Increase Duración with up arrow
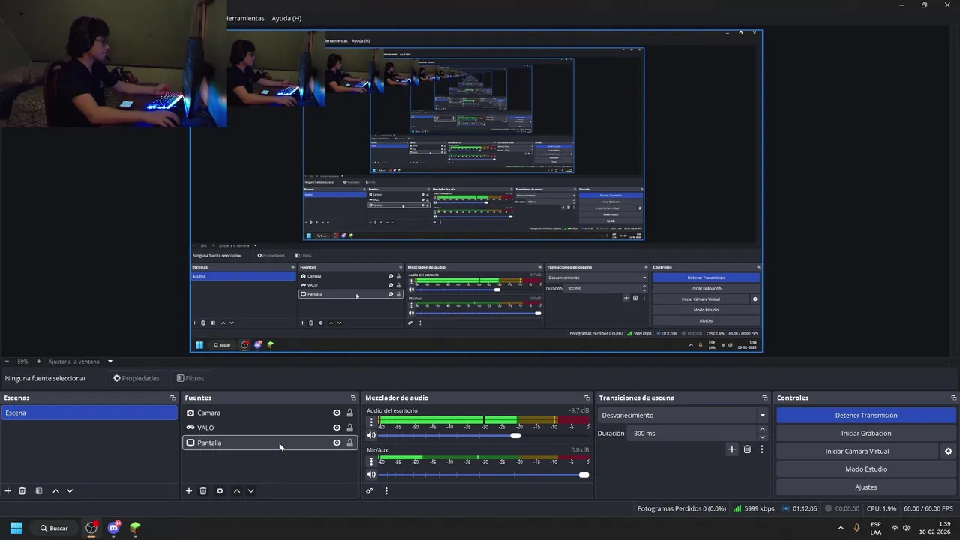This screenshot has height=540, width=960. [763, 429]
